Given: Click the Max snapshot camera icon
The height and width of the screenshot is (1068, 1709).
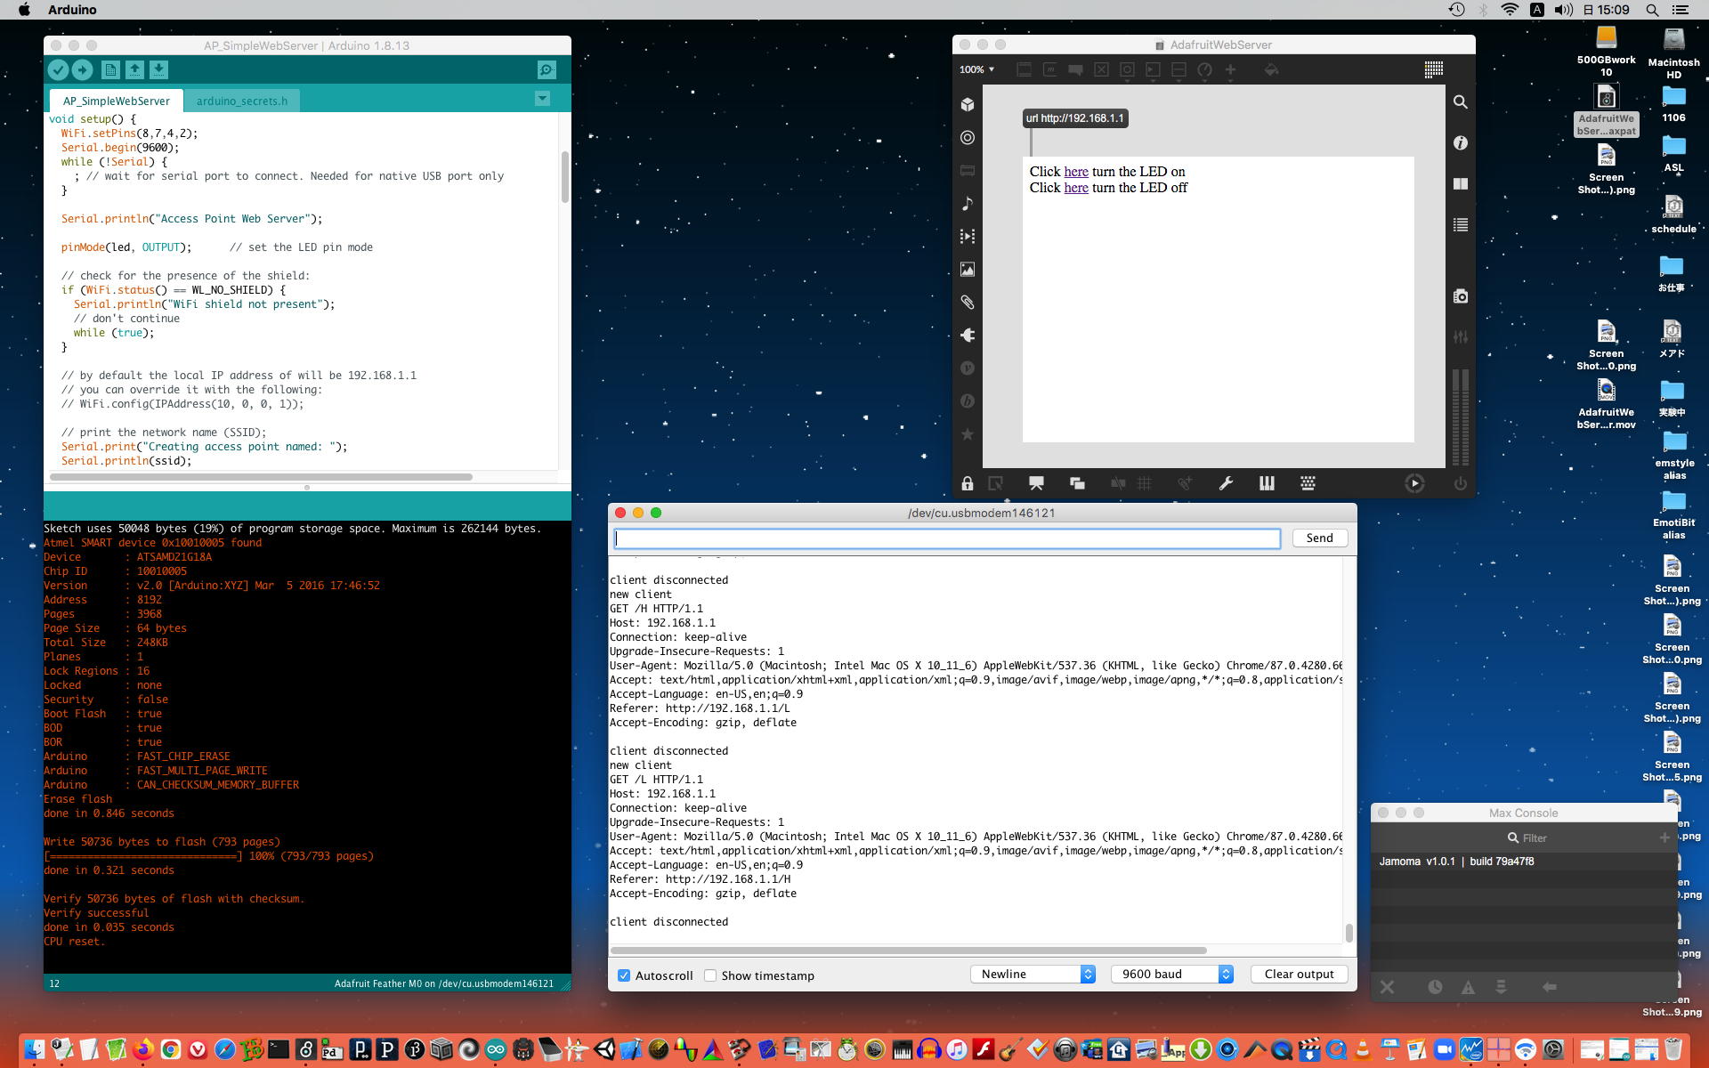Looking at the screenshot, I should [1460, 296].
